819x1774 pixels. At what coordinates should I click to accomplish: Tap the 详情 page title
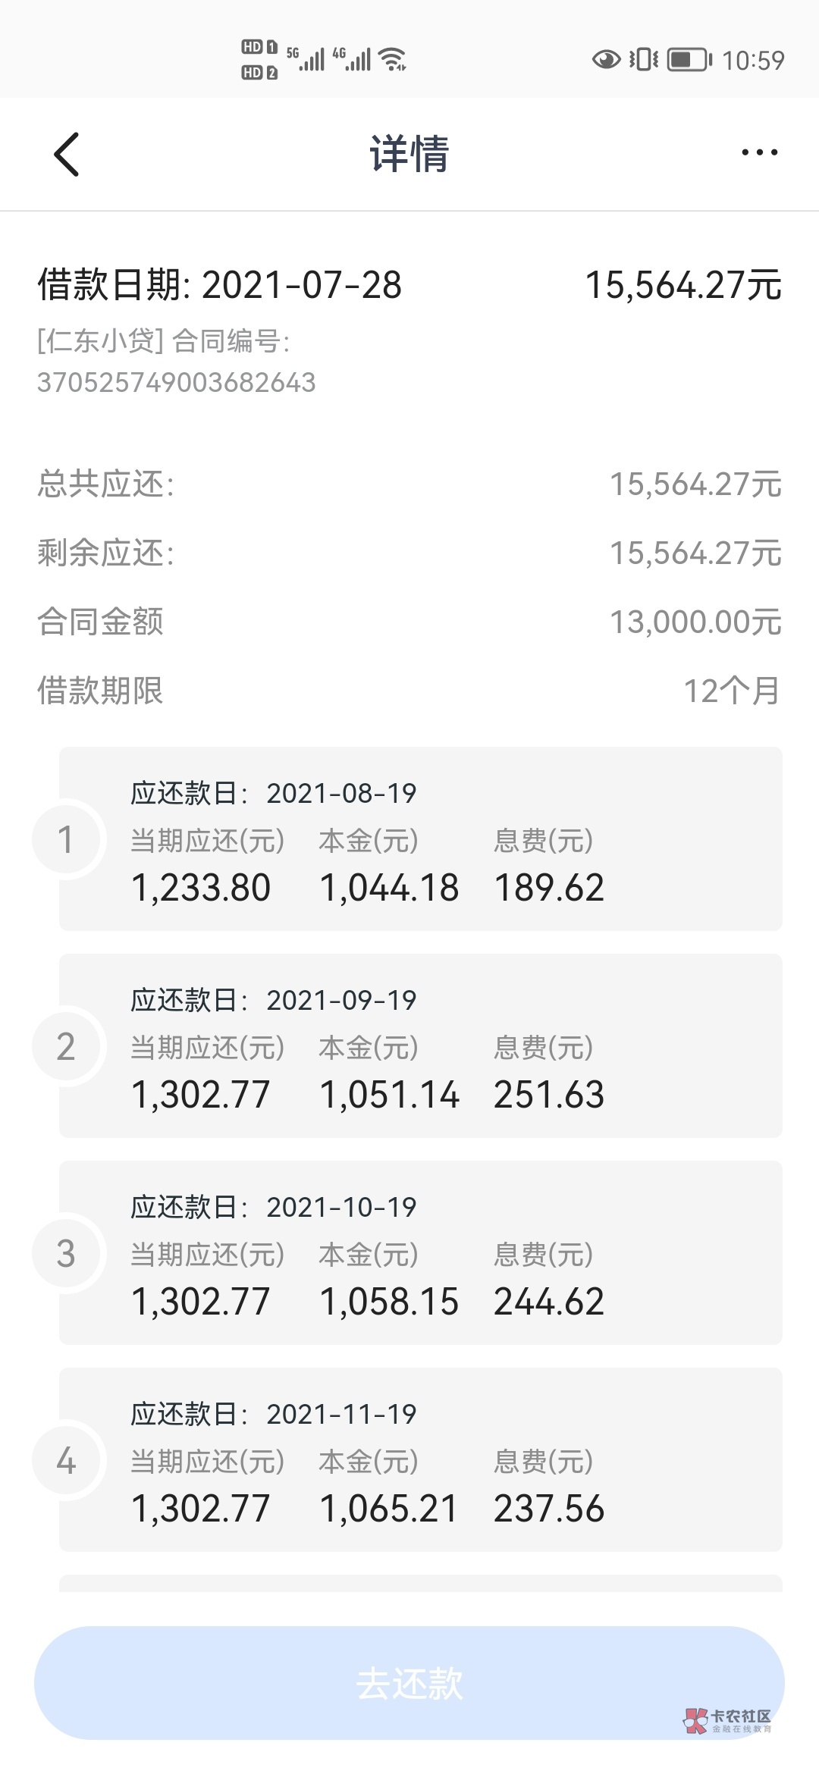pos(409,154)
